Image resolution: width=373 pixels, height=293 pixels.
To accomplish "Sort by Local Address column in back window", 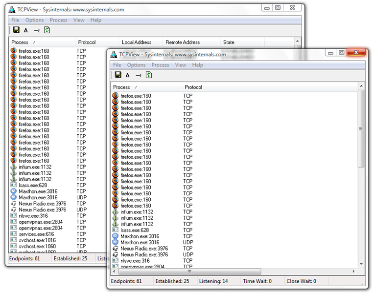I will [141, 42].
